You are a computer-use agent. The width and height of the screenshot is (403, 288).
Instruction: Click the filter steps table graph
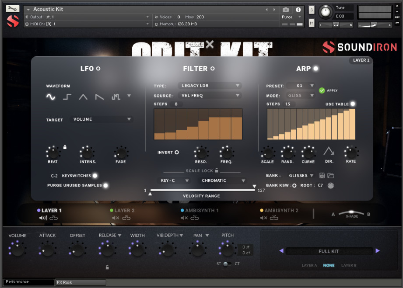coord(198,124)
